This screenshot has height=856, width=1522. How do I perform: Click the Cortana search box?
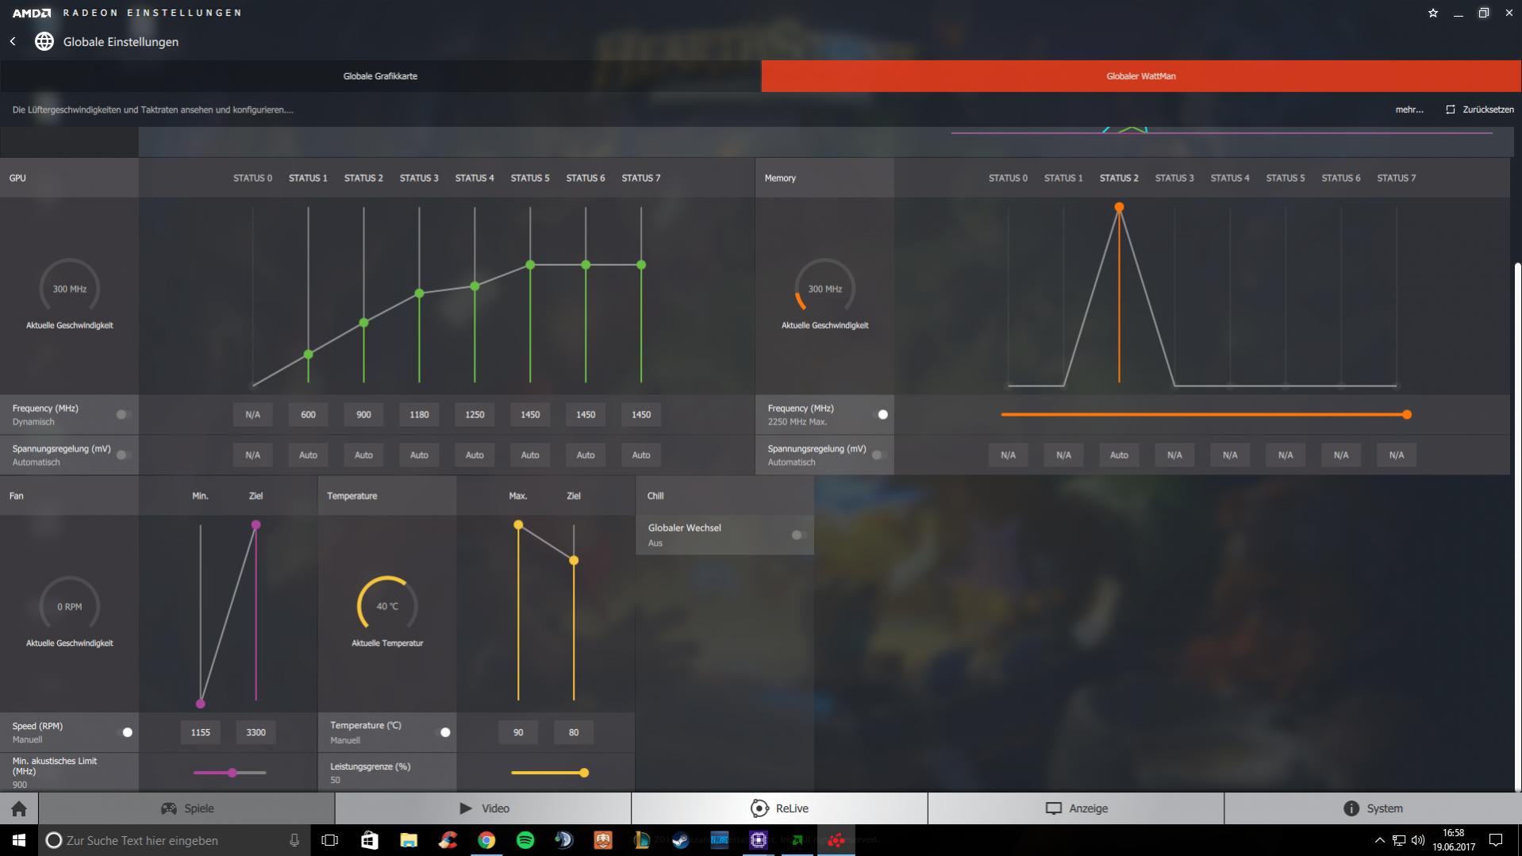pos(175,840)
